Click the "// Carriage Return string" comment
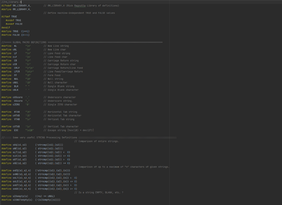 click(x=61, y=61)
